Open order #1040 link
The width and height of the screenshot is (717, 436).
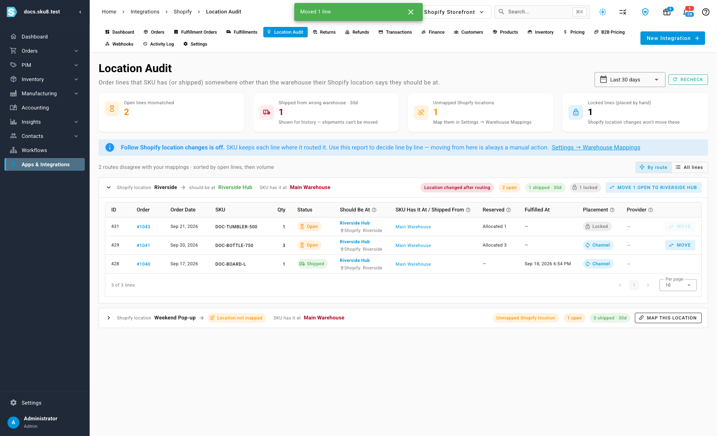point(143,264)
